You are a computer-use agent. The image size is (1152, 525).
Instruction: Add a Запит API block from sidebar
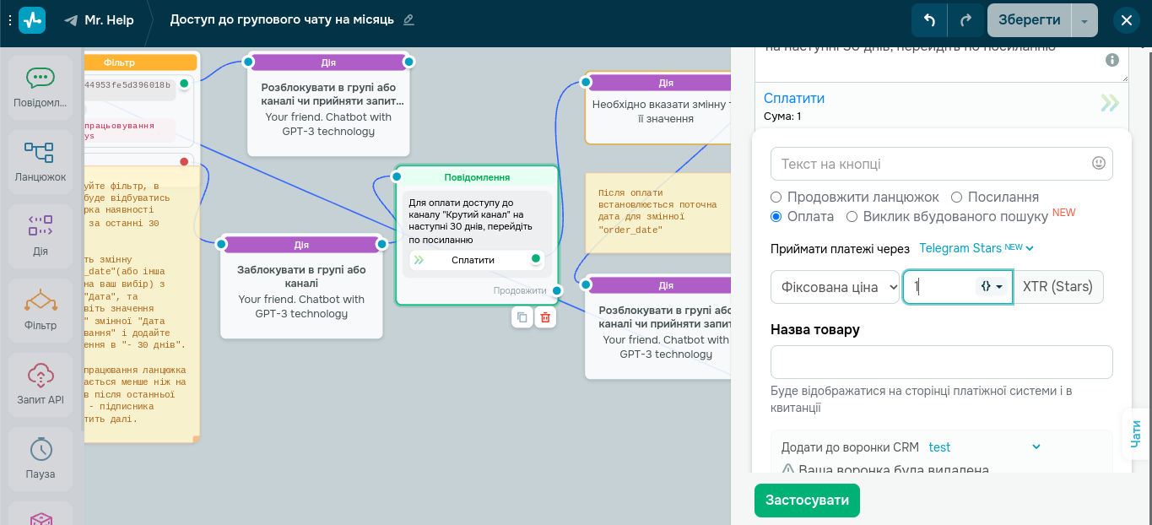(x=41, y=383)
